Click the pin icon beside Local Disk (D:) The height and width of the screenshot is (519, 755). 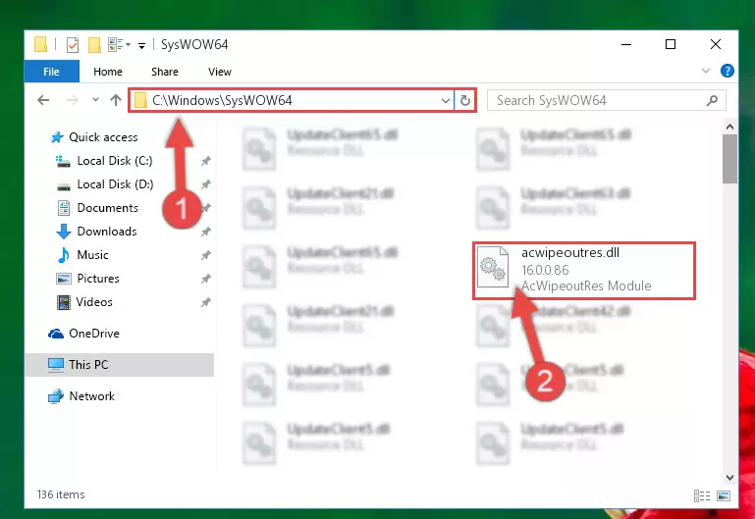[206, 184]
